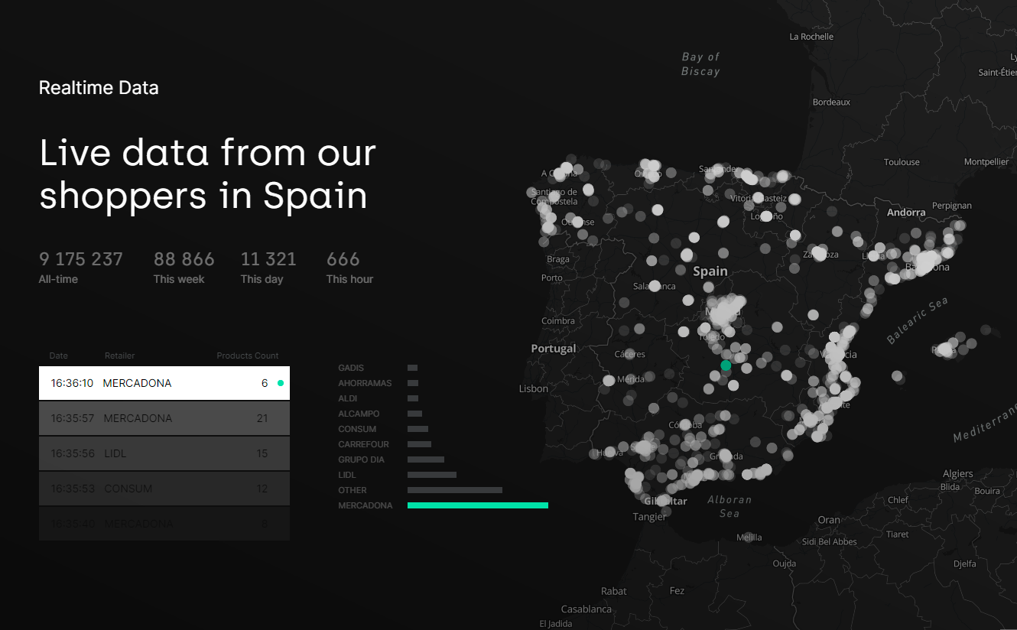The image size is (1017, 630).
Task: Click the green shopper marker on the map
Action: (x=726, y=365)
